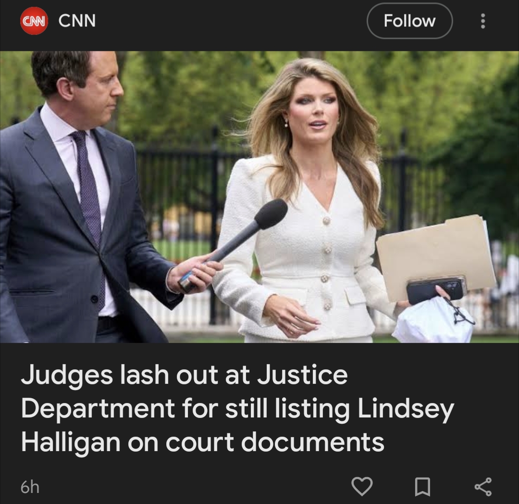The width and height of the screenshot is (519, 504).
Task: Open the CNN publisher name link
Action: click(x=77, y=21)
